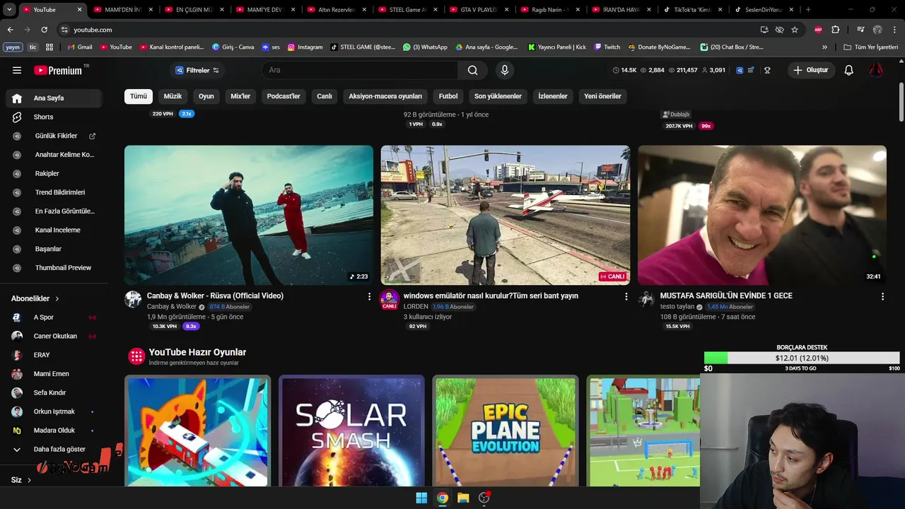Screen dimensions: 905x509
Task: Select the Podcast'ler filter chip
Action: pos(284,96)
